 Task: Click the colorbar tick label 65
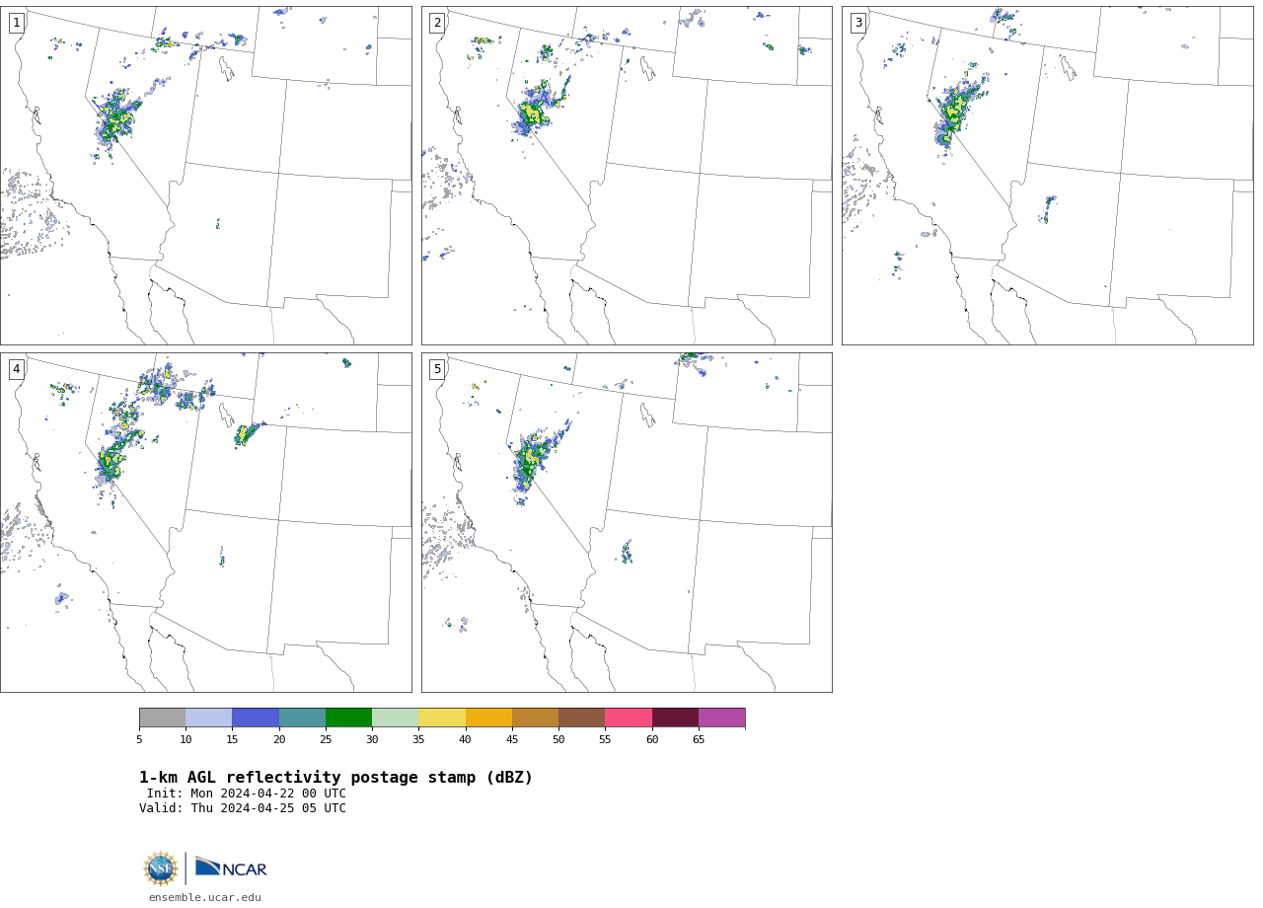click(x=699, y=739)
